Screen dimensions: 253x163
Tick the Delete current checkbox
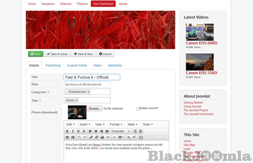(138, 109)
